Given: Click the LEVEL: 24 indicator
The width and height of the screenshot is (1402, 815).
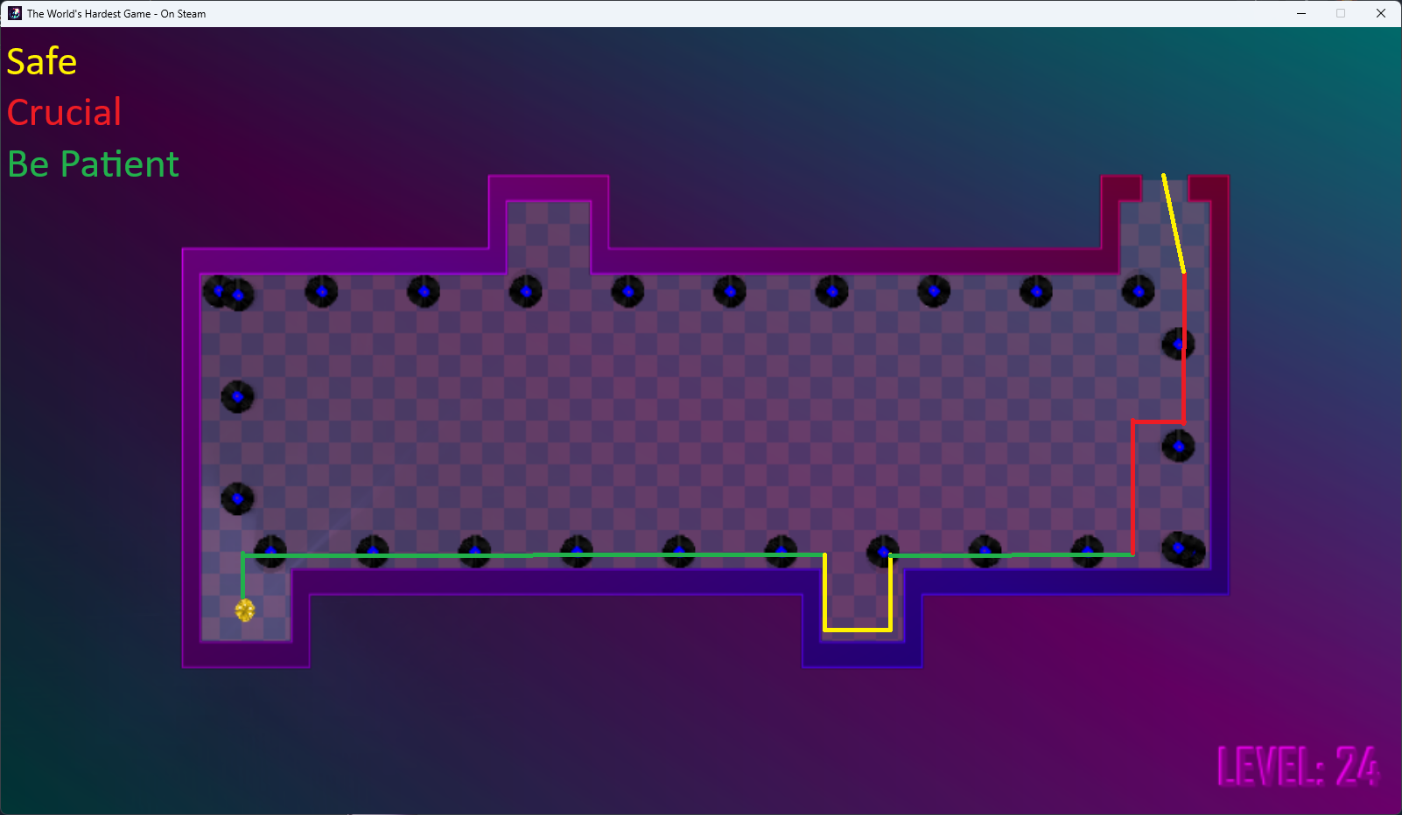Looking at the screenshot, I should (1299, 766).
